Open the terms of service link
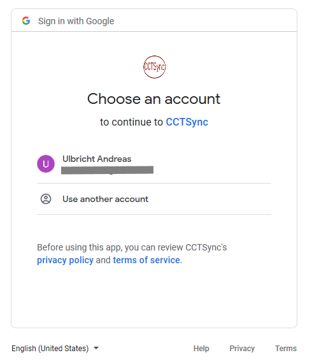This screenshot has height=362, width=312. (146, 260)
